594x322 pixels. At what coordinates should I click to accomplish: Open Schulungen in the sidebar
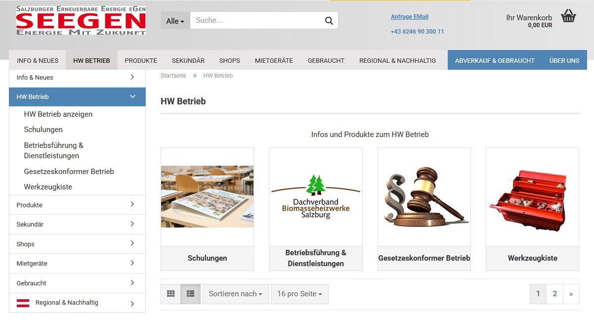coord(43,130)
